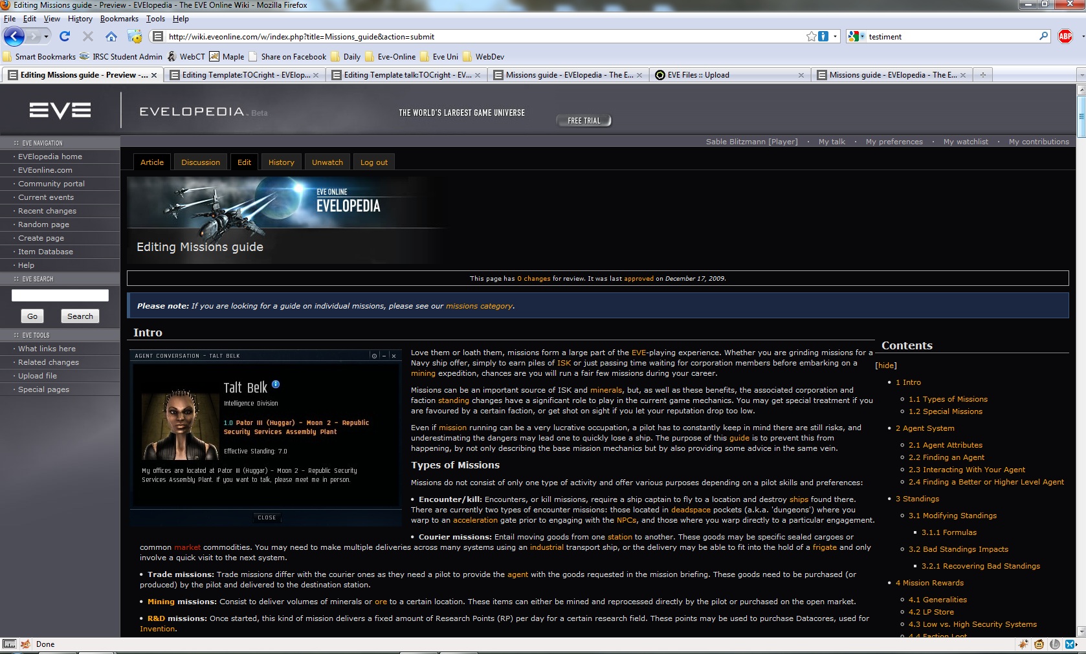Click the Google search engine icon
This screenshot has width=1086, height=654.
(x=854, y=36)
